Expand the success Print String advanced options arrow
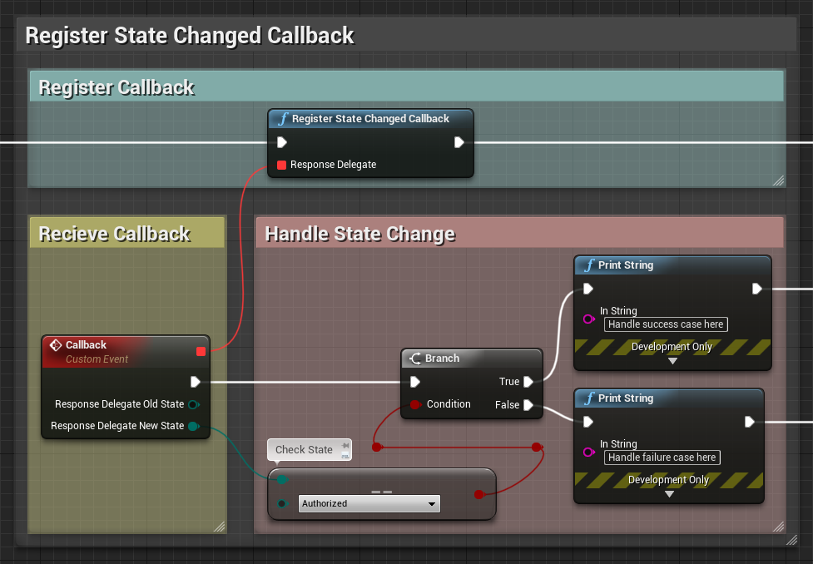The image size is (813, 564). [x=672, y=361]
